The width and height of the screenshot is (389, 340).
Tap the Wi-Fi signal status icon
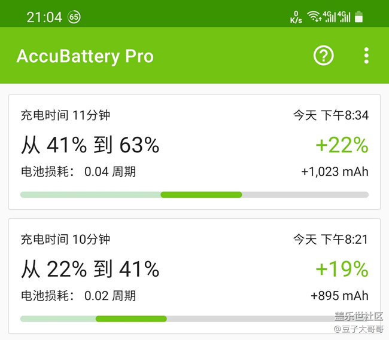coord(314,16)
